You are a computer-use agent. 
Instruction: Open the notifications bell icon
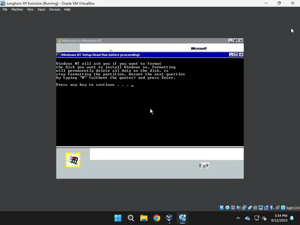pos(292,218)
